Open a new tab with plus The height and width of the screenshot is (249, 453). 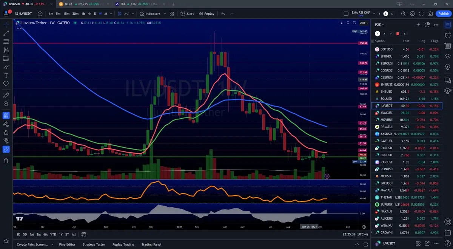click(173, 4)
